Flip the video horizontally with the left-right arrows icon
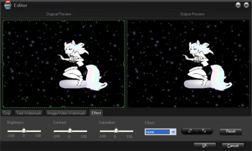The width and height of the screenshot is (252, 151). coord(190,131)
